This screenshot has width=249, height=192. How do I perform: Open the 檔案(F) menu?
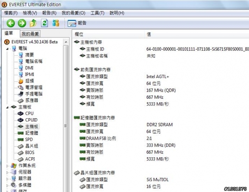(x=11, y=13)
